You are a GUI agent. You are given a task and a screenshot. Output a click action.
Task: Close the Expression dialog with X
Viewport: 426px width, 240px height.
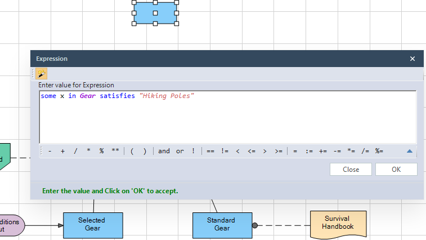[x=412, y=59]
